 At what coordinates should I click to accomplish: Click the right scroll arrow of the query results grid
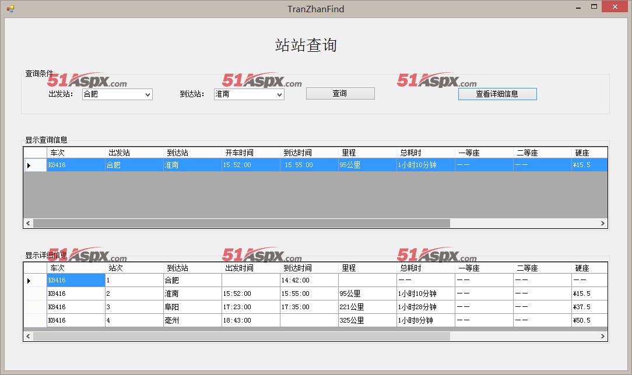tap(603, 223)
